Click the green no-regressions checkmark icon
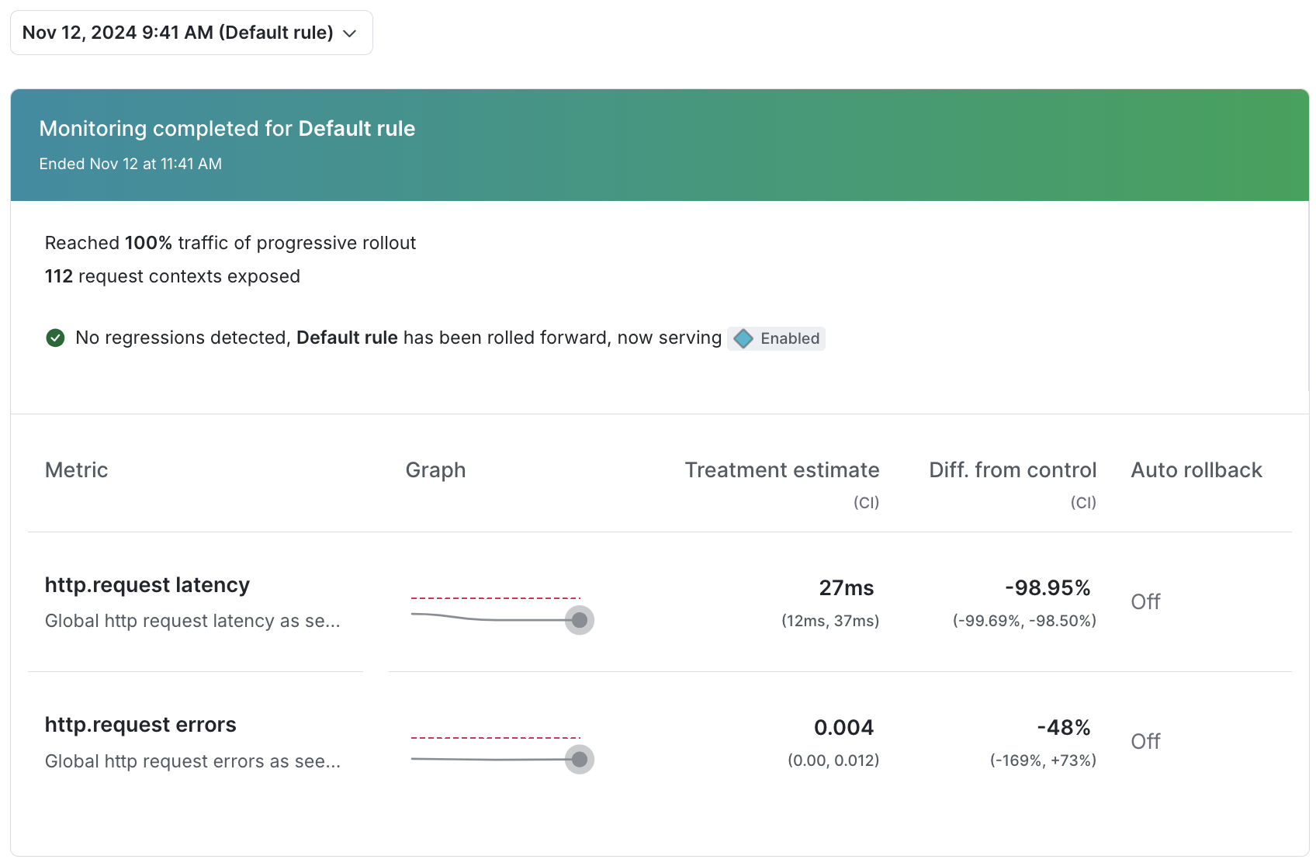 point(55,338)
